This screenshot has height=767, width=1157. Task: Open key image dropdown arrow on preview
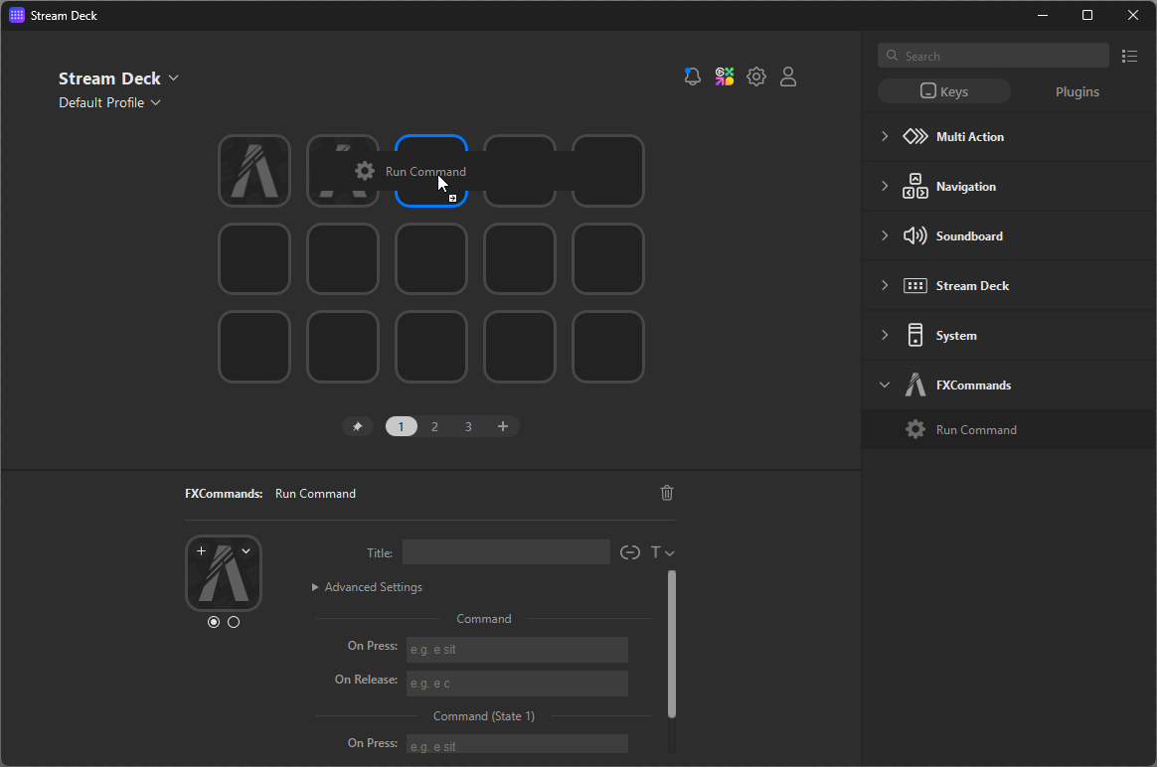coord(247,551)
